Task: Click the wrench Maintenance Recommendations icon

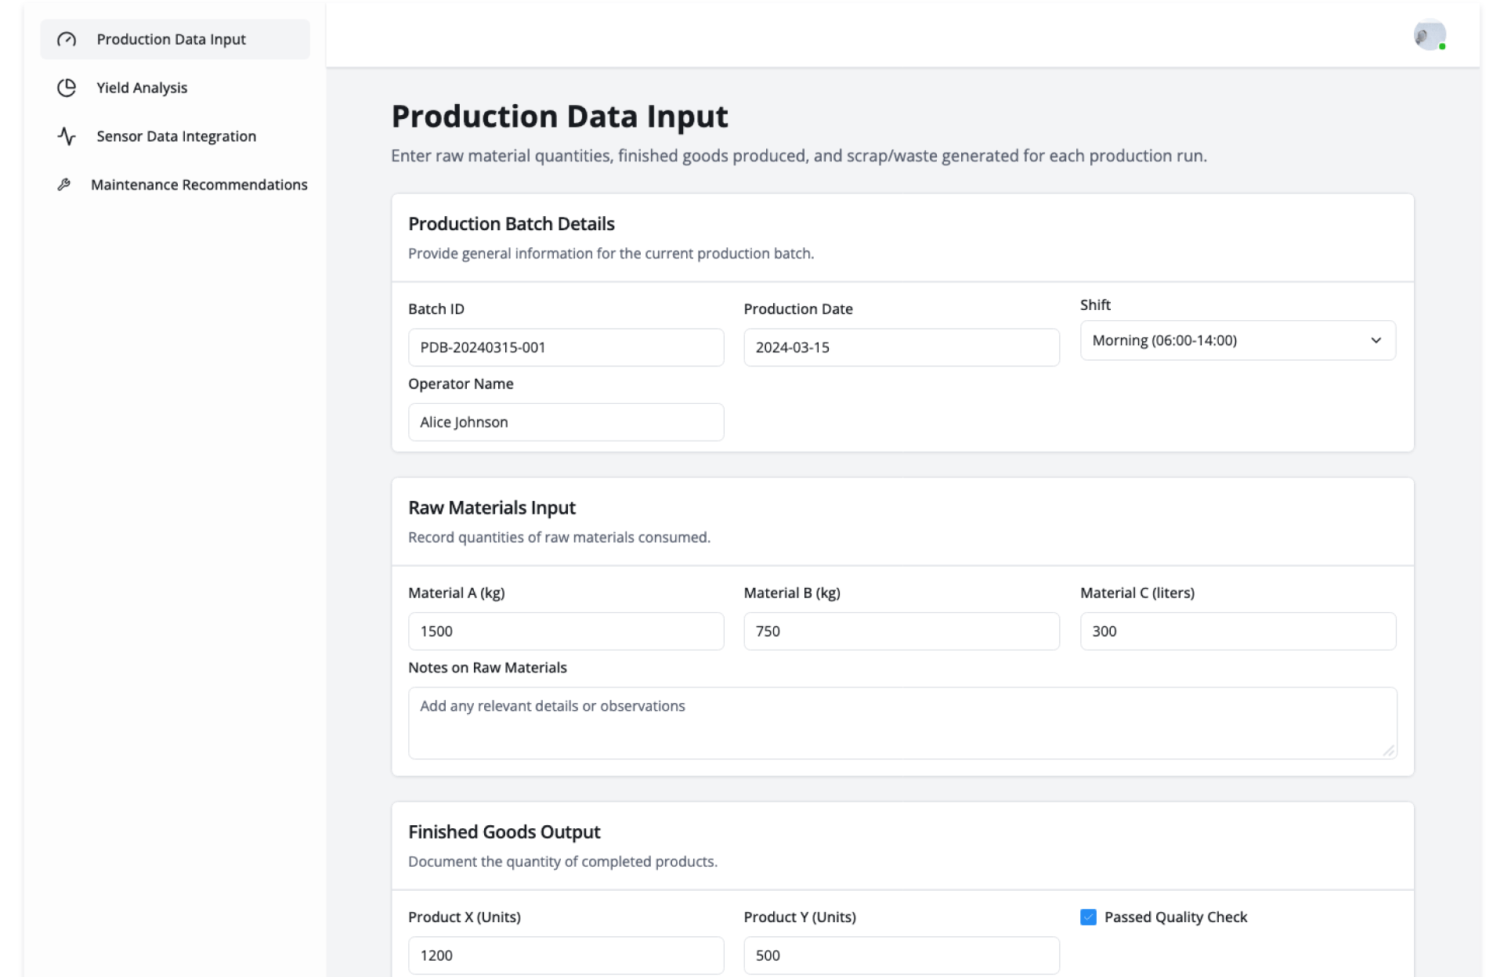Action: pos(64,185)
